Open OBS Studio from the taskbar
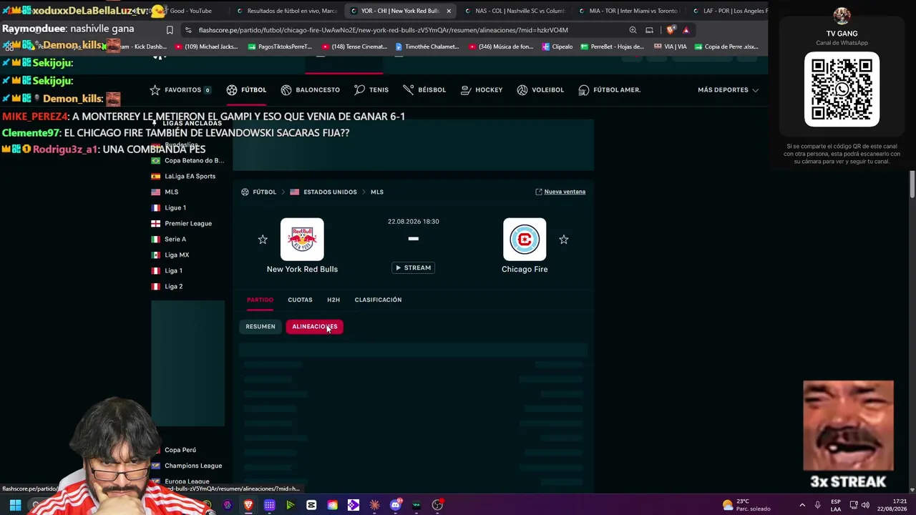This screenshot has height=515, width=916. pos(437,505)
